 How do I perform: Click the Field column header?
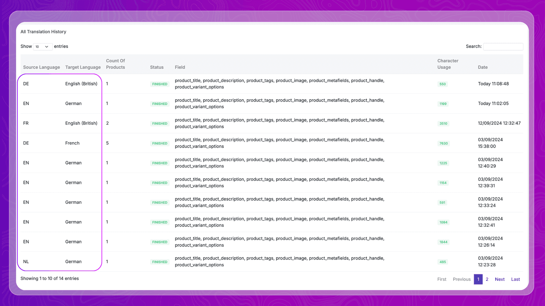(180, 67)
